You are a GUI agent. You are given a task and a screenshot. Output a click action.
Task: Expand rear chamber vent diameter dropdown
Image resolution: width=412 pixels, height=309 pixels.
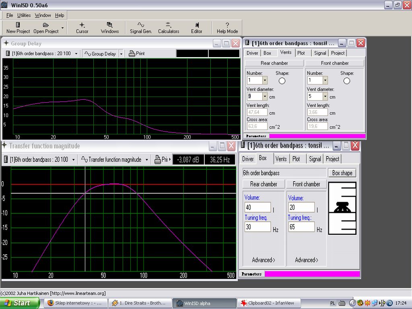tap(265, 97)
